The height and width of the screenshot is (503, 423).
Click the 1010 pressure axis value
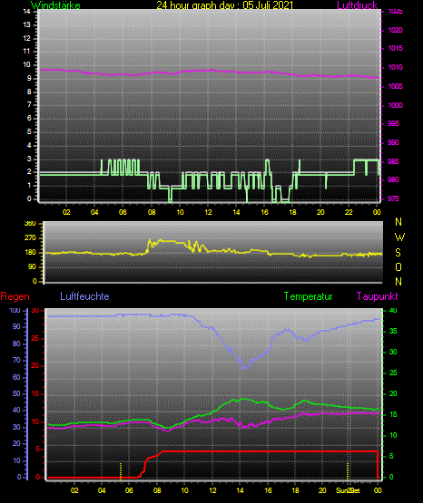[395, 67]
